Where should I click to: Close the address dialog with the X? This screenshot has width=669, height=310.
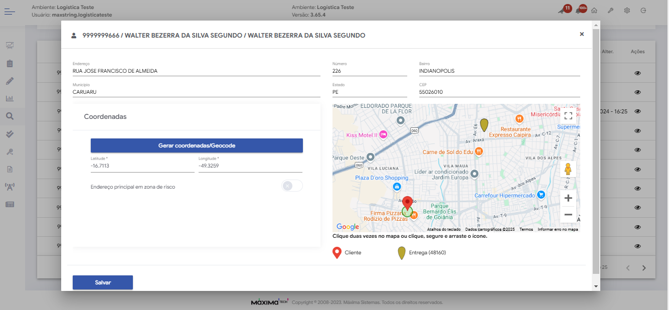click(582, 34)
